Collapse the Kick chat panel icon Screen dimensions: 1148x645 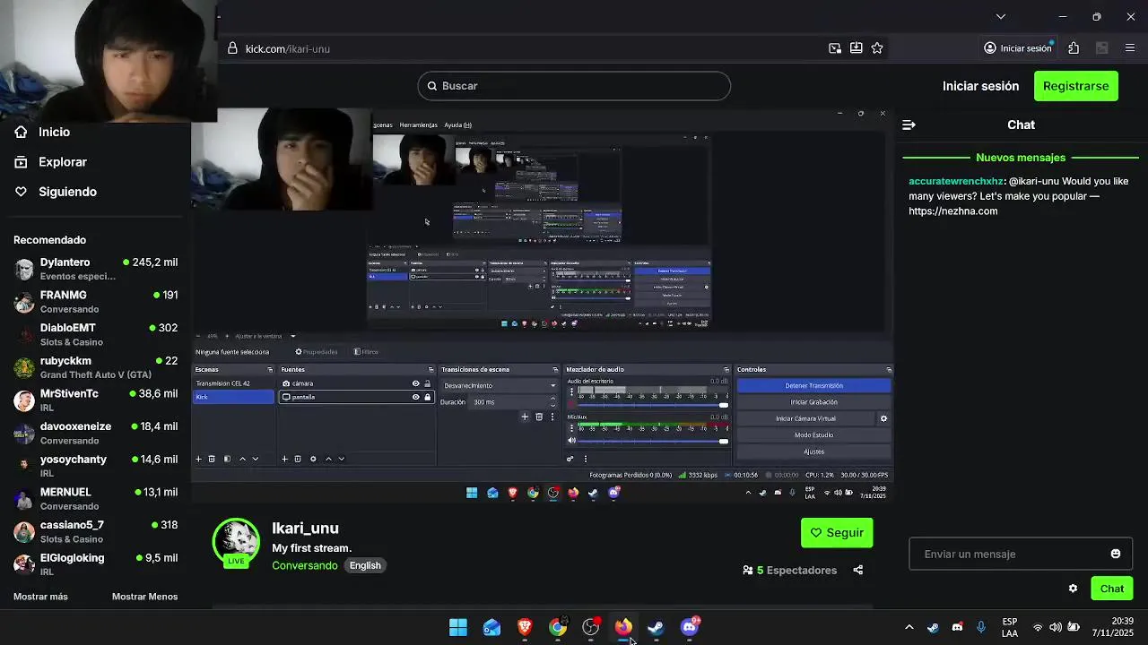[x=909, y=125]
